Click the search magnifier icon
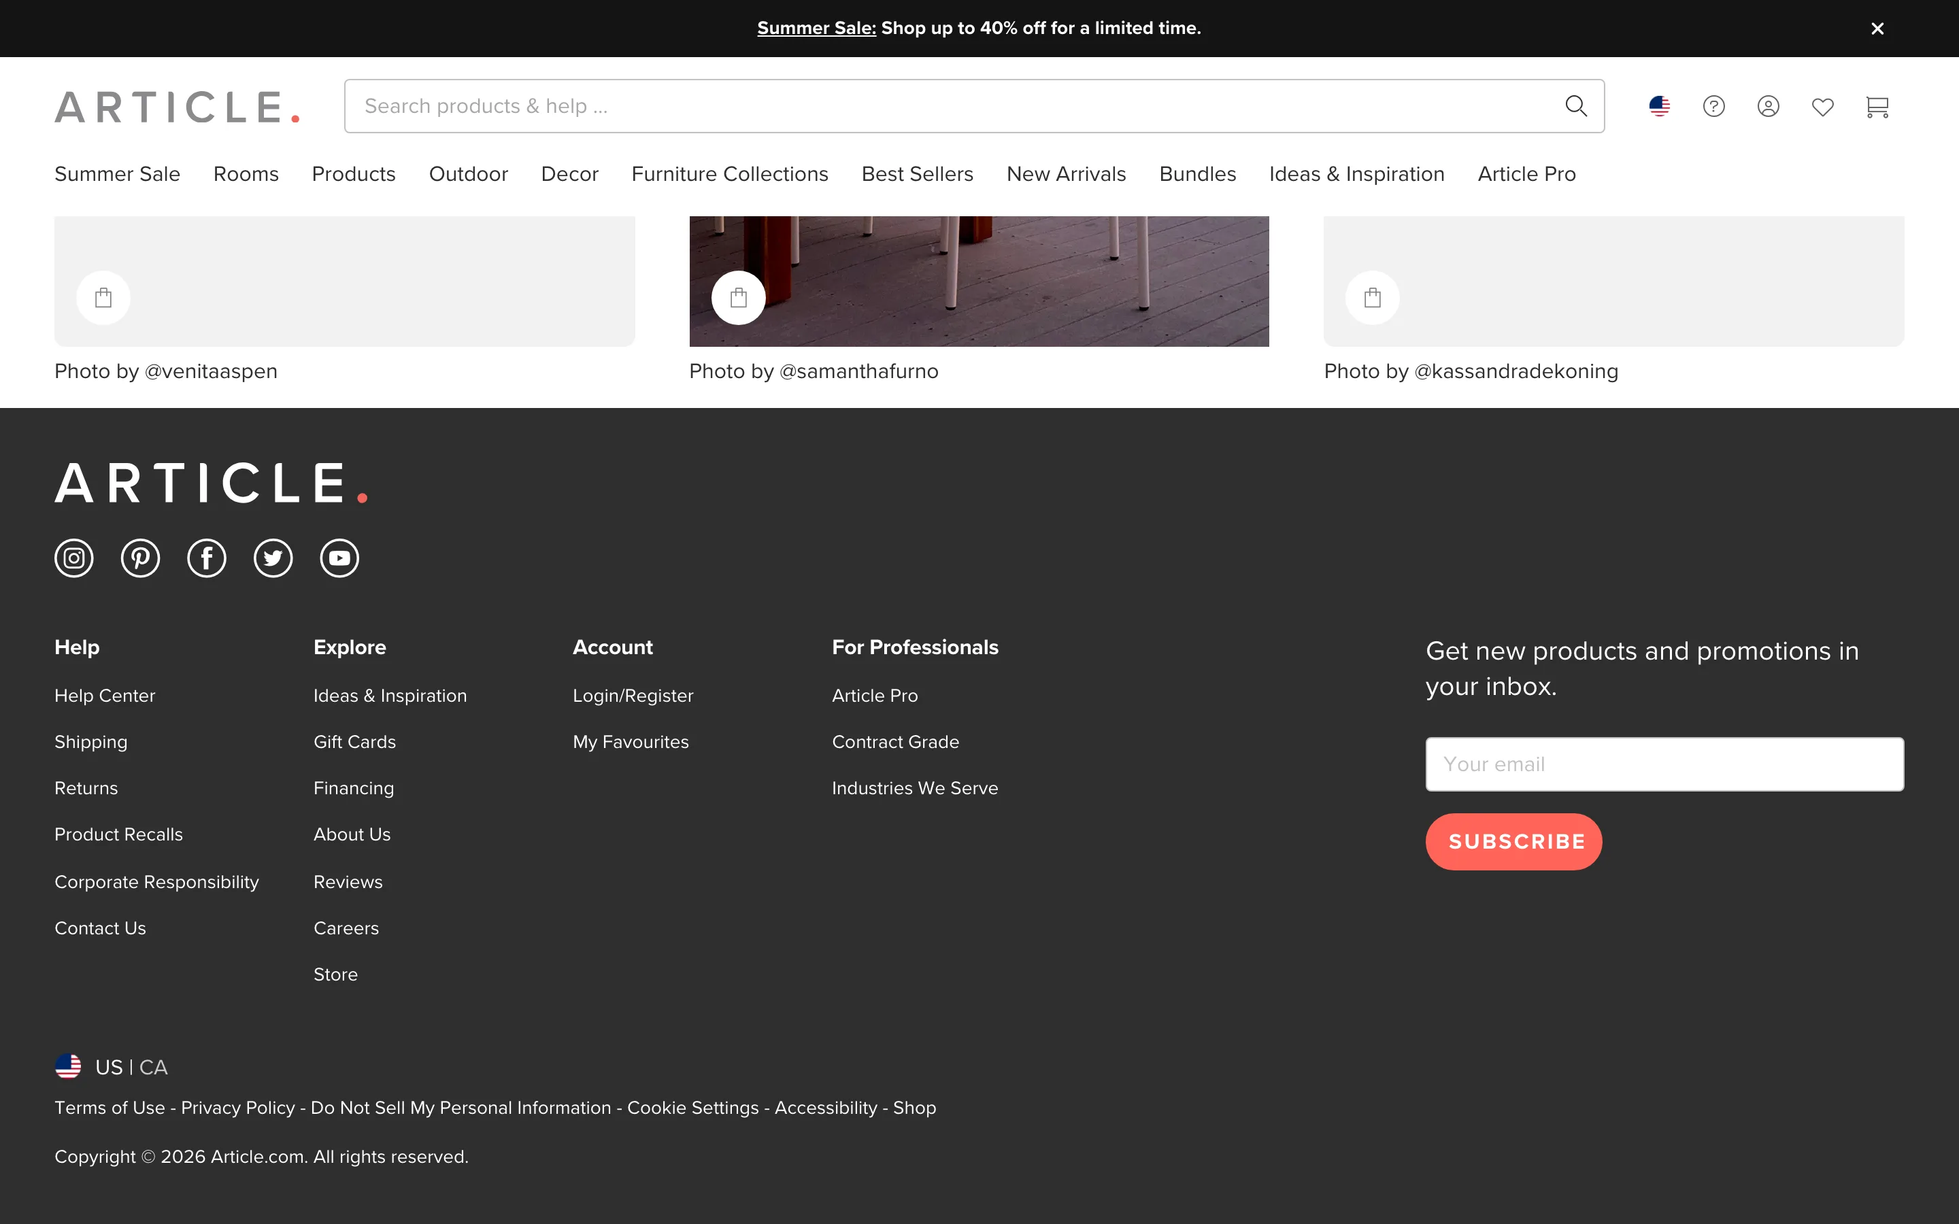Viewport: 1959px width, 1224px height. pos(1575,106)
